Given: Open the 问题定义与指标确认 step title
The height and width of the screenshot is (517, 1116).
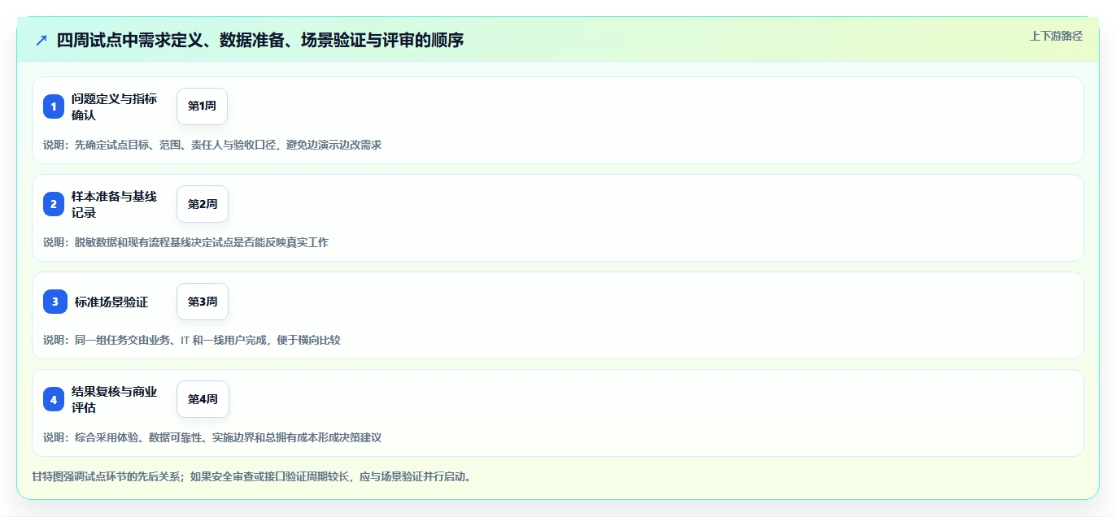Looking at the screenshot, I should [115, 106].
